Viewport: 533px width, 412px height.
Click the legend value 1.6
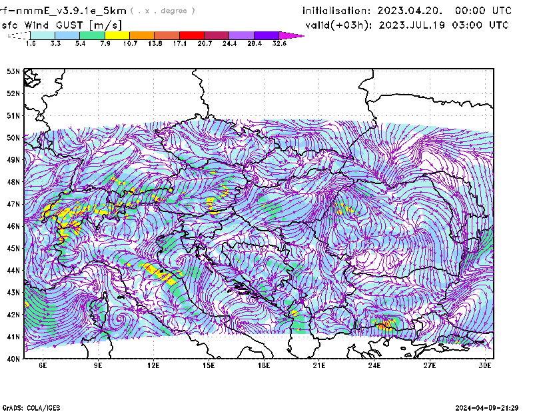tap(31, 43)
